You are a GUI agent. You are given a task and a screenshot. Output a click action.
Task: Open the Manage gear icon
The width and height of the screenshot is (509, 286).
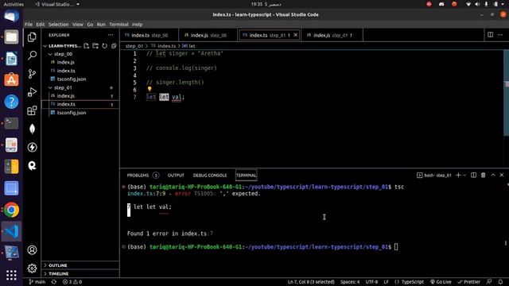point(32,269)
